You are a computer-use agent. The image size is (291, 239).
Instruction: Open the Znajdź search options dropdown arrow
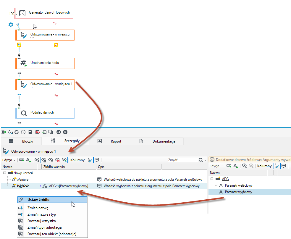tap(206, 160)
